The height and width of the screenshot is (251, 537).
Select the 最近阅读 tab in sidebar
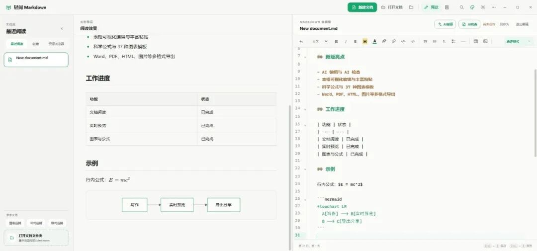coord(16,44)
